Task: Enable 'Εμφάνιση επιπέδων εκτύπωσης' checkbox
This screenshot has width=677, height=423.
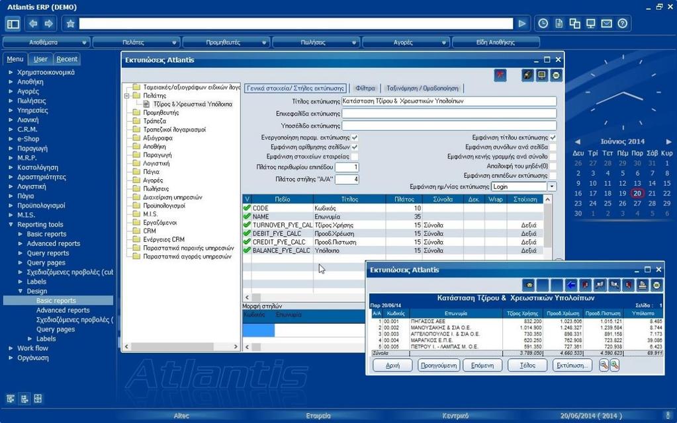Action: (x=553, y=176)
